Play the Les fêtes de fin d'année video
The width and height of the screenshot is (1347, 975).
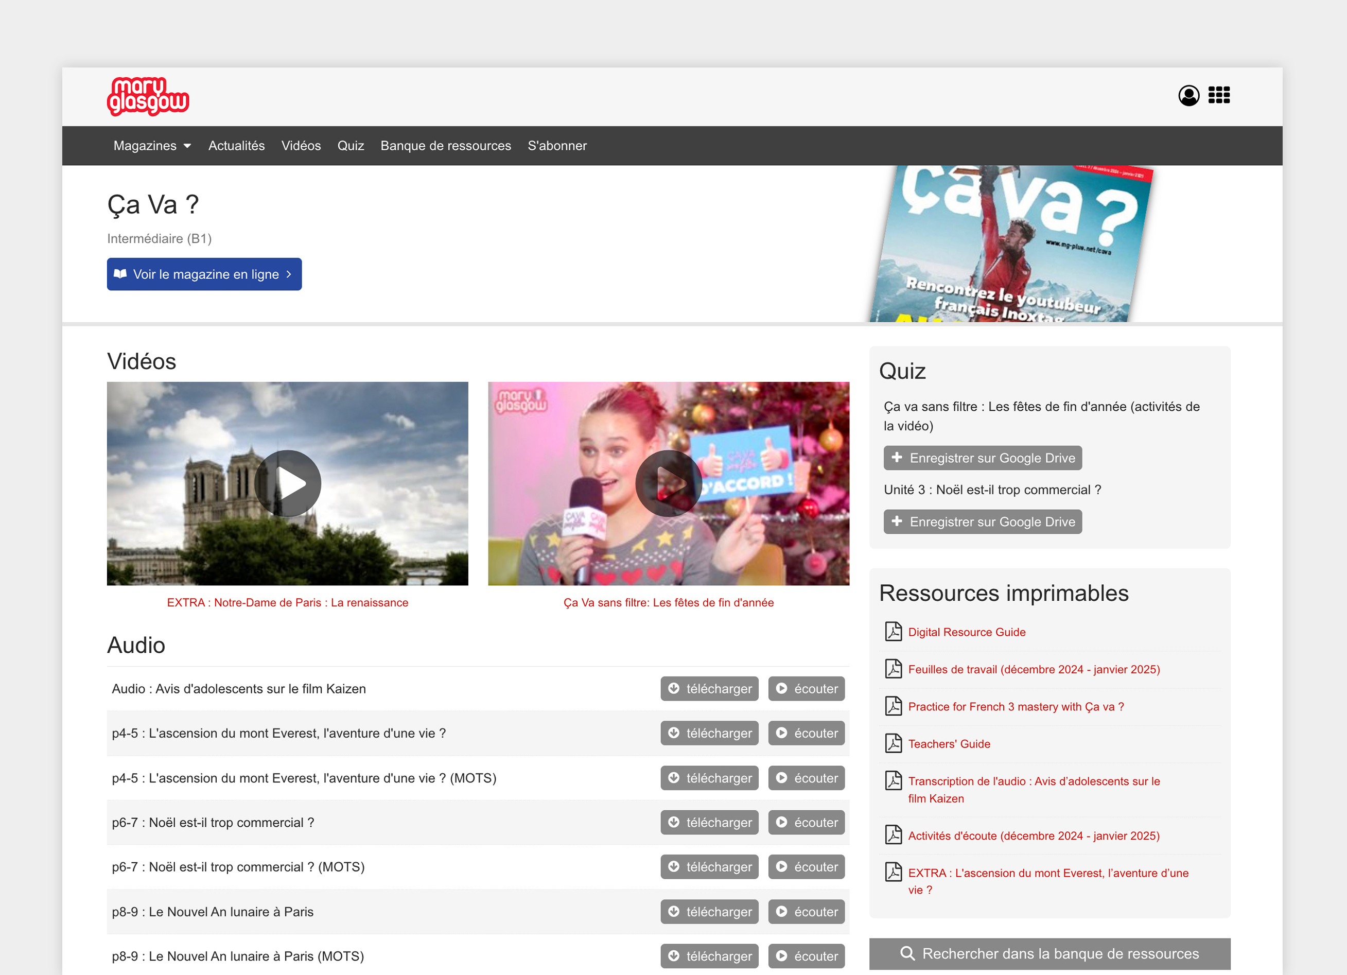click(x=668, y=483)
